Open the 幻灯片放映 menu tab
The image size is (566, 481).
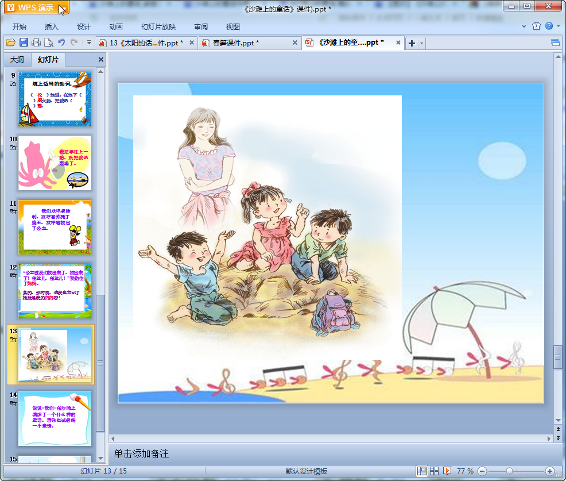[x=158, y=27]
